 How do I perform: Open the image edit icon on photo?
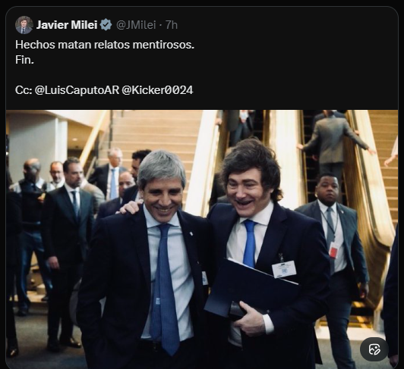coord(374,349)
